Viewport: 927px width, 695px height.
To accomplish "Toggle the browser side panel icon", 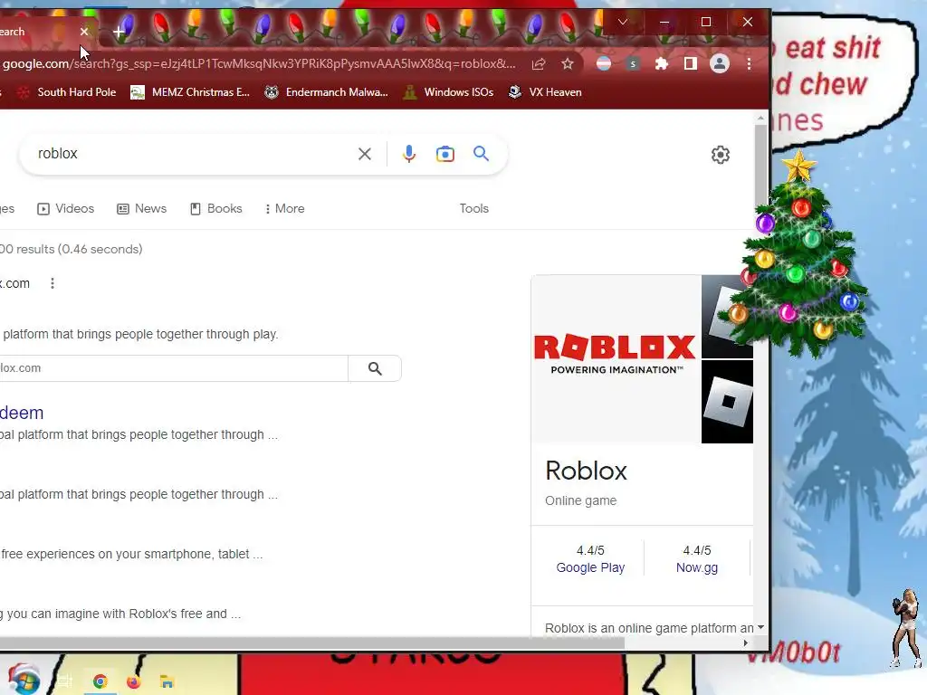I will 690,63.
